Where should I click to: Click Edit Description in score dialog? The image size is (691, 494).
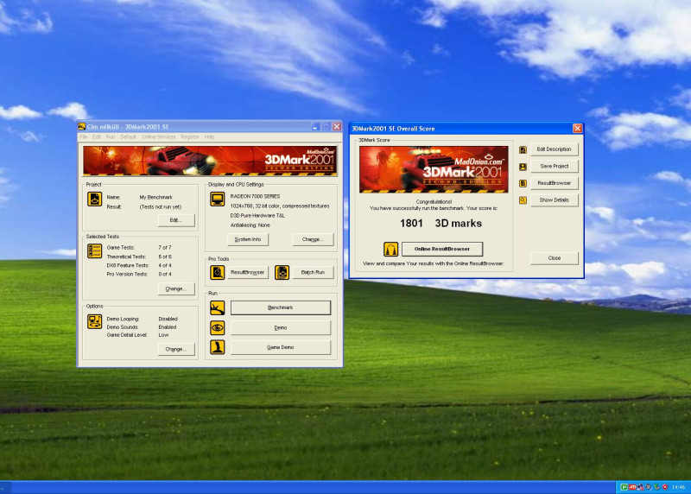[x=554, y=149]
